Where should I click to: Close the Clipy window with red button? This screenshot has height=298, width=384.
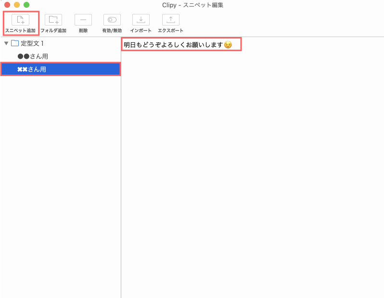coord(7,5)
